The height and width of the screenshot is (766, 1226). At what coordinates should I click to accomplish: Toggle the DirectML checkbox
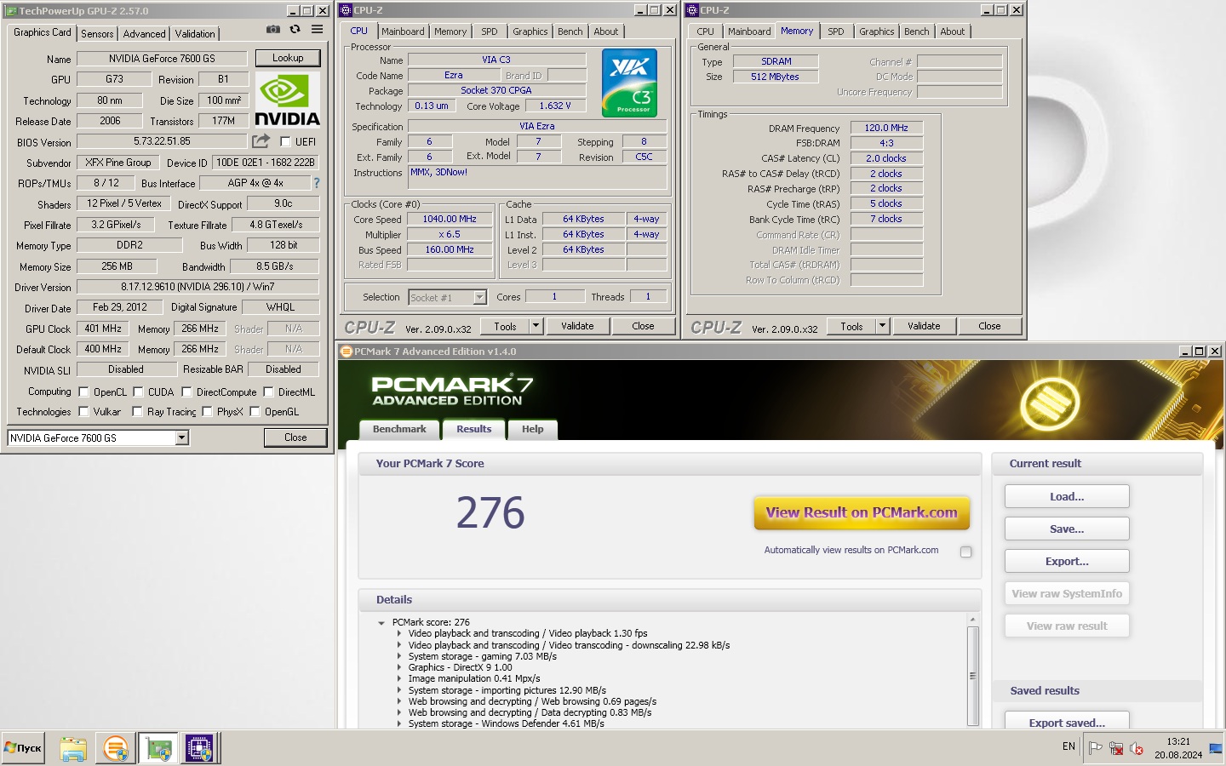tap(268, 392)
